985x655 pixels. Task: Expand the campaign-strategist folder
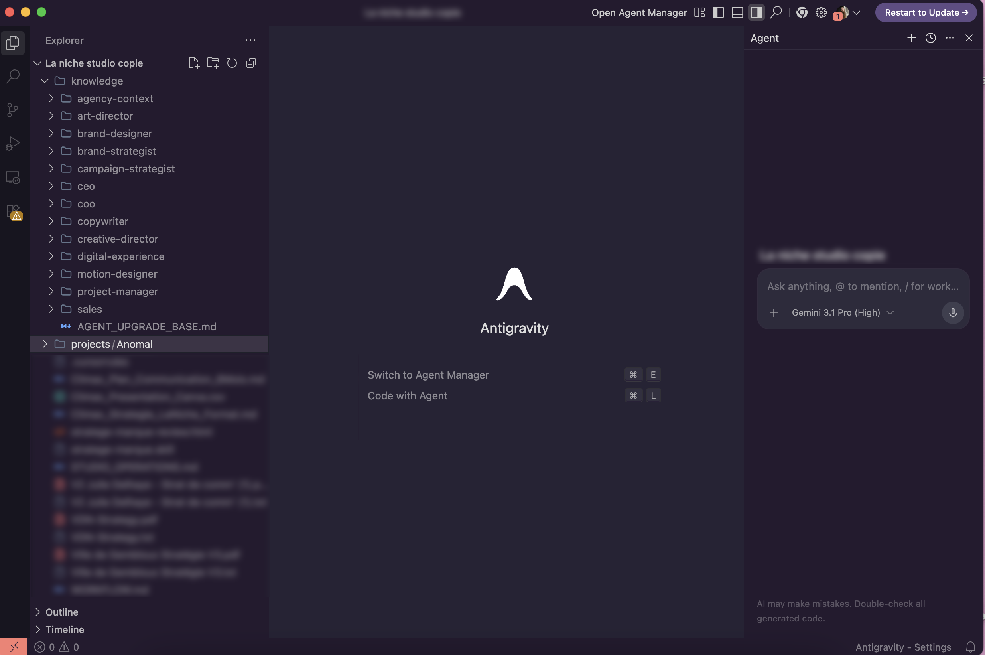[x=51, y=168]
